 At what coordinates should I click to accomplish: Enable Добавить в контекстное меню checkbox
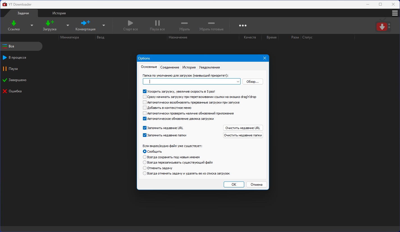point(145,108)
